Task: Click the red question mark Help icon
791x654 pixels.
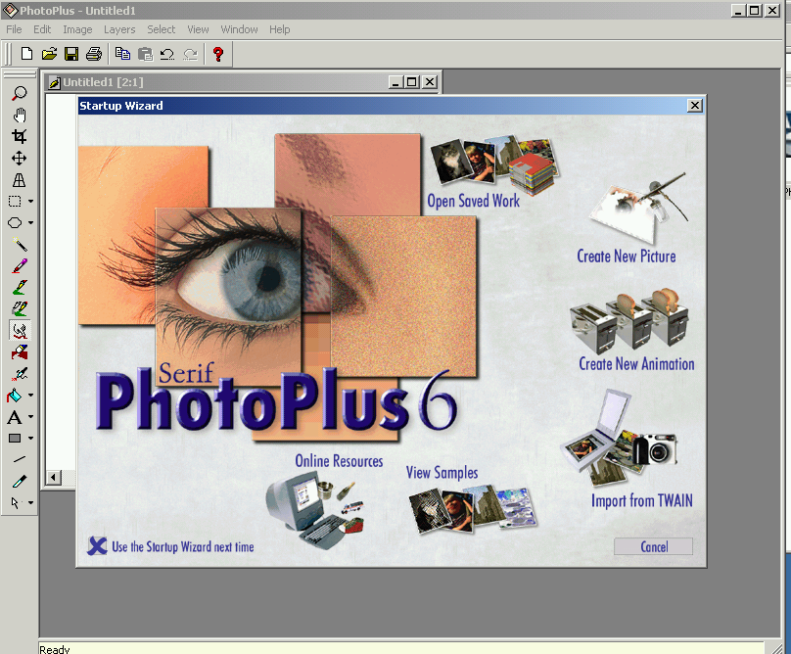Action: [x=218, y=54]
